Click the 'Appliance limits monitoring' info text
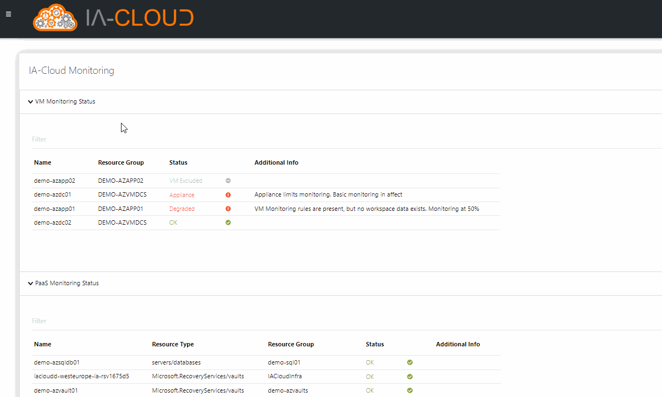Viewport: 662px width, 397px height. 328,195
